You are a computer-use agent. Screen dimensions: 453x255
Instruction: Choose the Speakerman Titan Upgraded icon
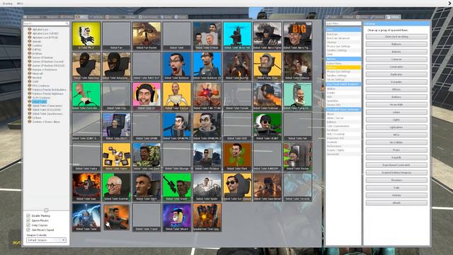tap(207, 217)
